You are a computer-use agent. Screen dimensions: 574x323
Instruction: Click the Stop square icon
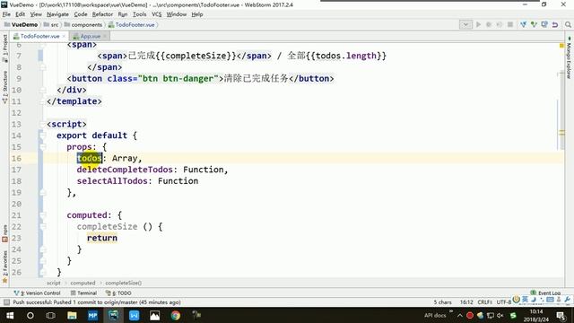[510, 24]
